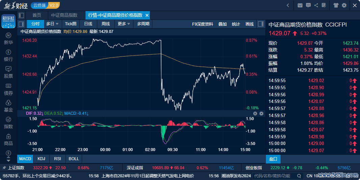Open the 多周期 view
Screen dimensions: 360x180
[143, 24]
